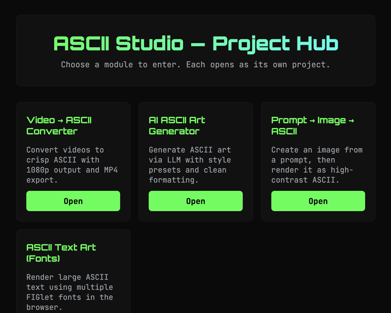Click the dash separator in the main heading

coord(198,44)
